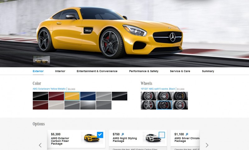Open Performance & Safety tab
Viewport: 249px width, 150px height.
144,71
